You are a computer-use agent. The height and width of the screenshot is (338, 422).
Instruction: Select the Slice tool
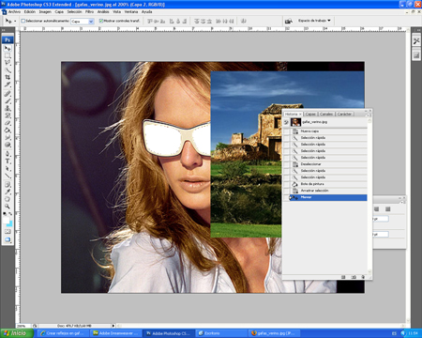[x=8, y=84]
